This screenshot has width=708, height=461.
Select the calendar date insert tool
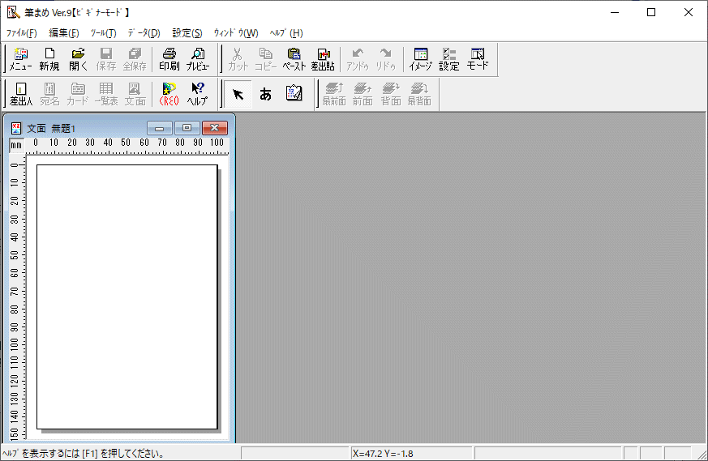click(x=294, y=94)
